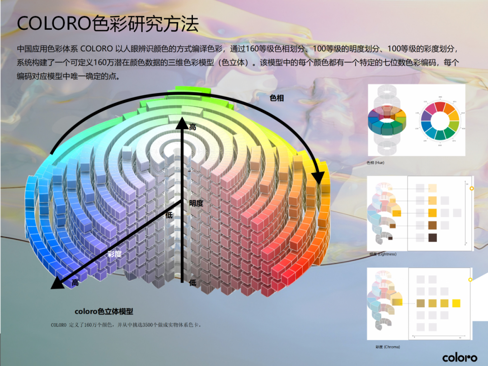This screenshot has height=366, width=488.
Task: Click the "色相" label beside the curved arrow
Action: (277, 98)
